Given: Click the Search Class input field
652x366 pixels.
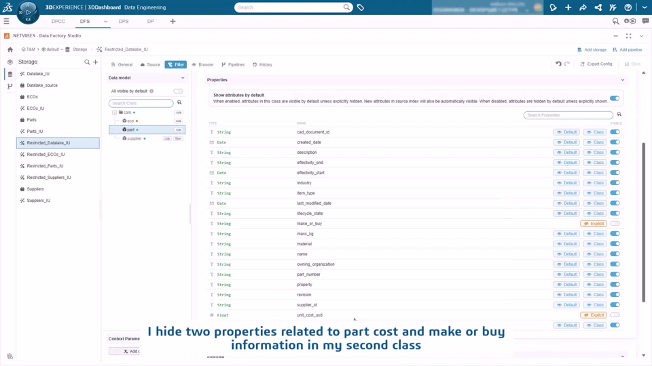Looking at the screenshot, I should (141, 103).
